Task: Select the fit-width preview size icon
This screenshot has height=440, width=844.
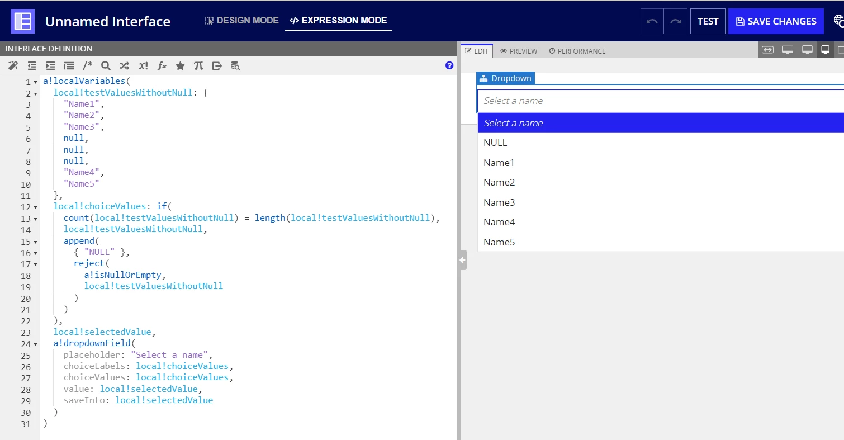Action: click(767, 50)
